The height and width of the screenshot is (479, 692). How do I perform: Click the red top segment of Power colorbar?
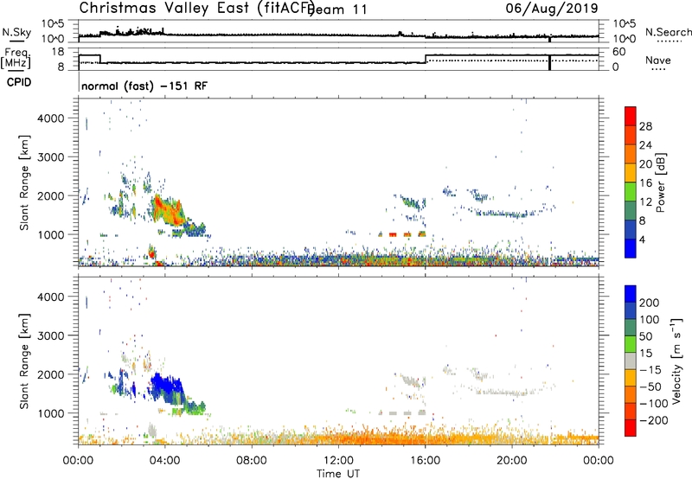pos(631,116)
